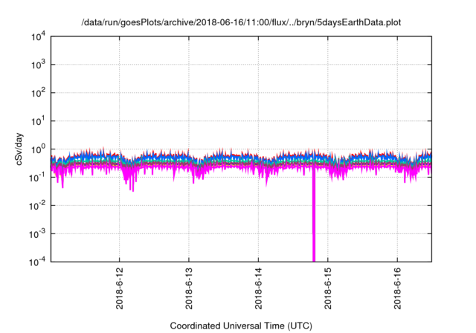Click the 10^2 y-axis tick label
The width and height of the screenshot is (476, 333).
(x=38, y=93)
